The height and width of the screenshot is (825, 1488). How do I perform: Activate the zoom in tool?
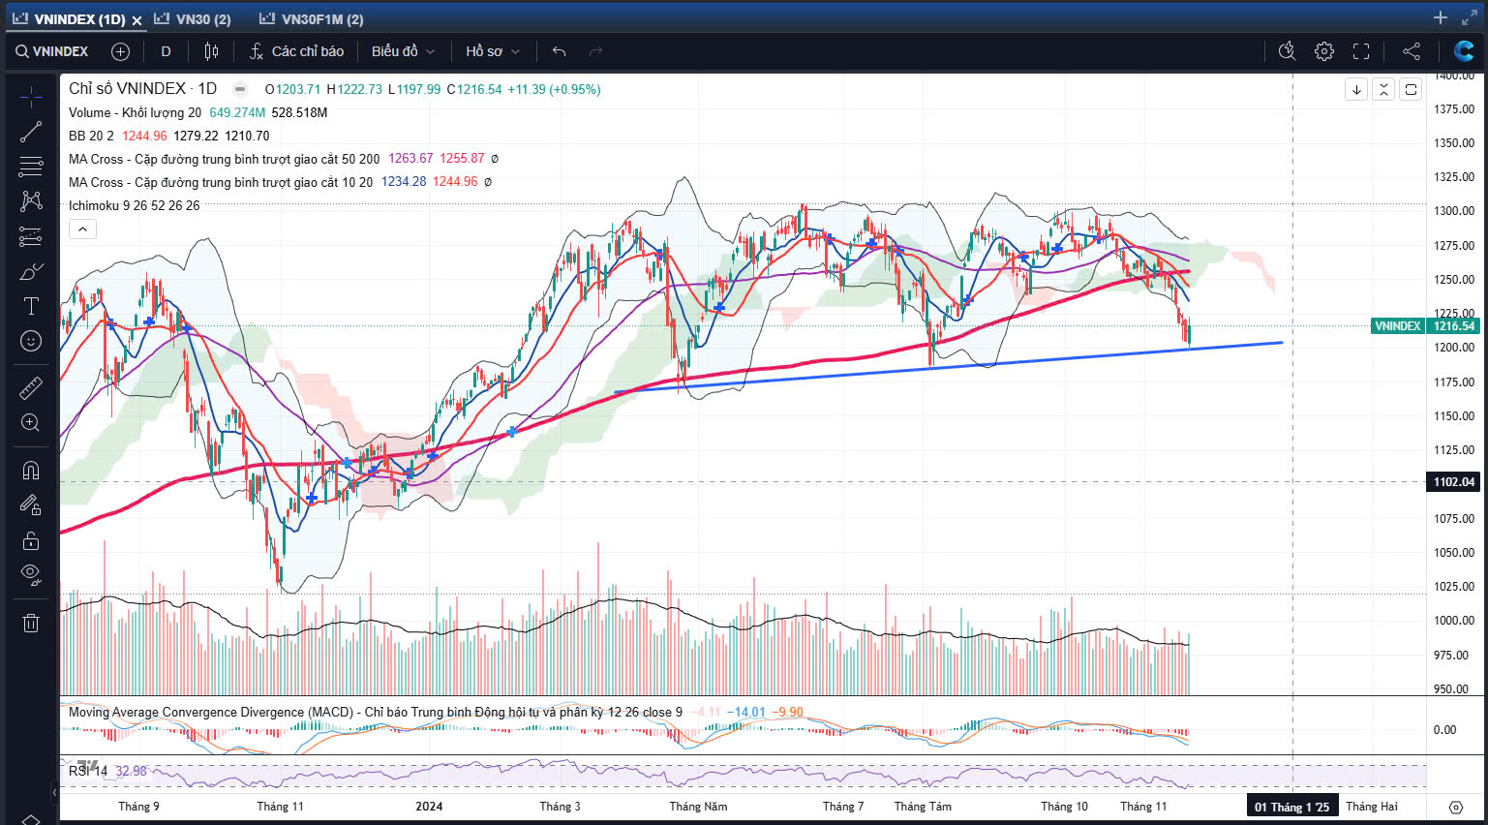(31, 423)
